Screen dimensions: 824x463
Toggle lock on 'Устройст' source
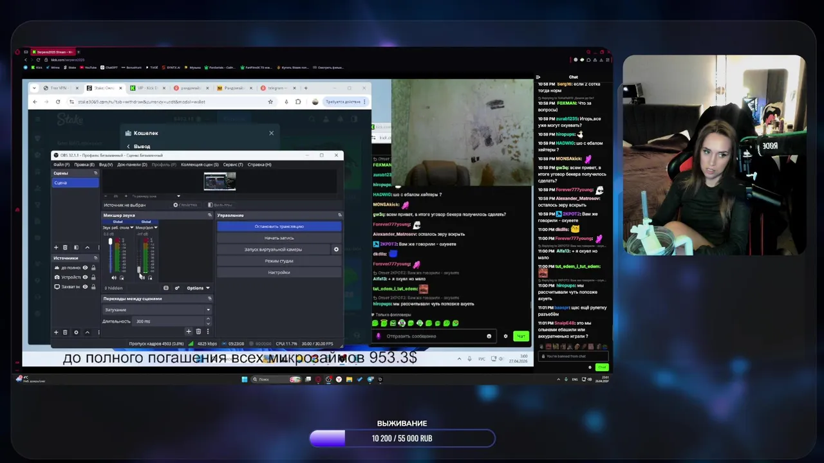point(93,277)
